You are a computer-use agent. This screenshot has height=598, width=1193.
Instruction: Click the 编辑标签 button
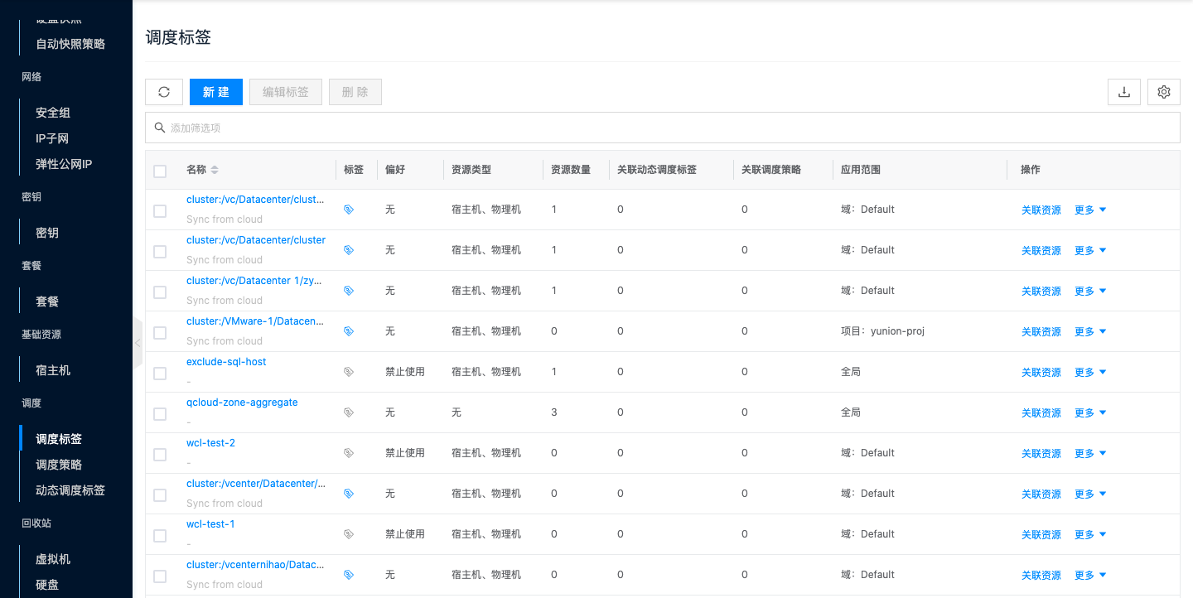(286, 92)
